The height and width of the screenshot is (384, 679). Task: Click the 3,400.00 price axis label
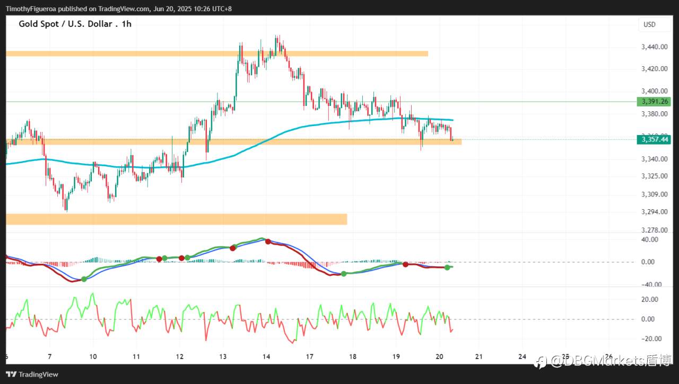(x=654, y=91)
